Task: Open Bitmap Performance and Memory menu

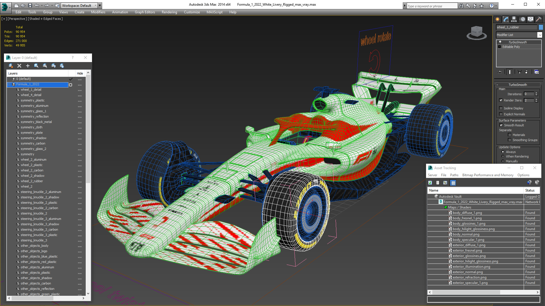Action: 488,175
